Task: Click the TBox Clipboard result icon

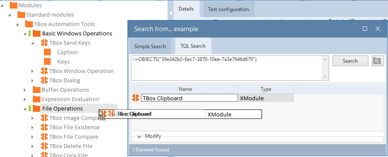Action: tap(136, 98)
